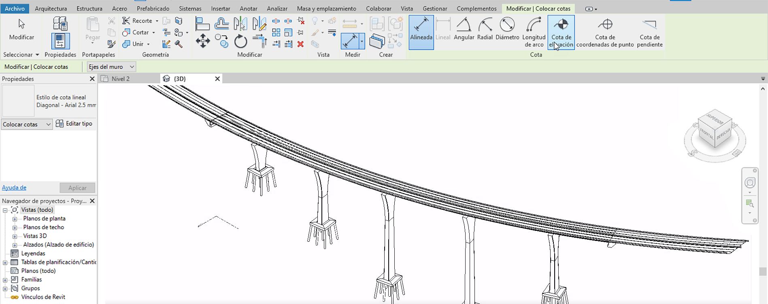Viewport: 768px width, 304px height.
Task: Select the Measure ruler tool icon
Action: [350, 23]
